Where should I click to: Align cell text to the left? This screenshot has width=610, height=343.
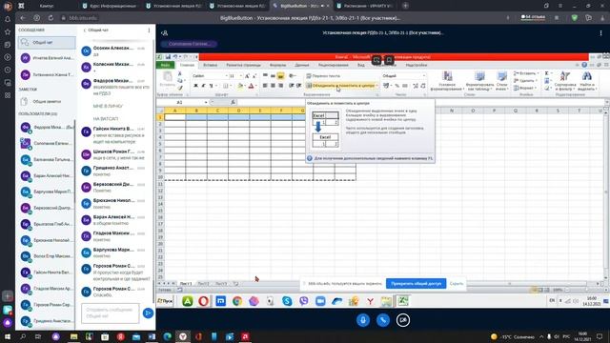tap(265, 86)
